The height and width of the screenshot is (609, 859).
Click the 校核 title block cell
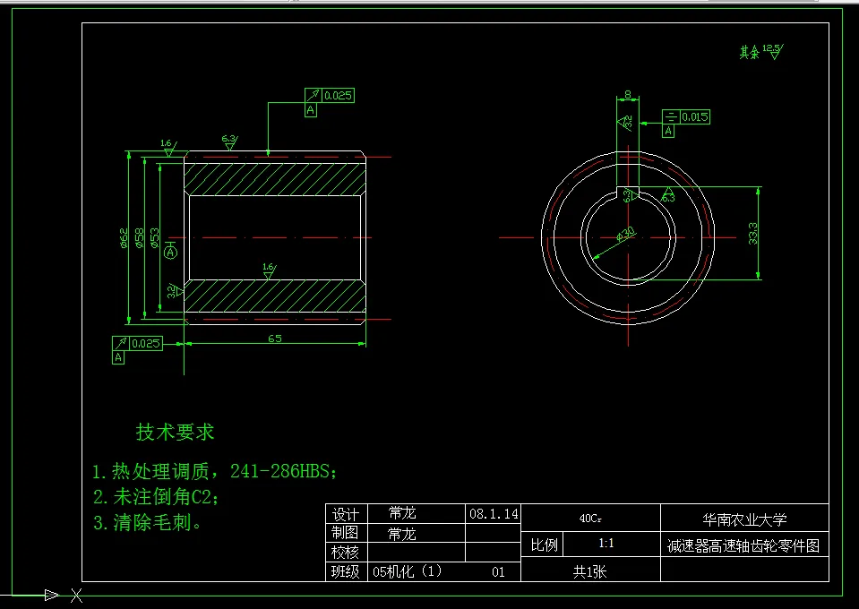(347, 552)
